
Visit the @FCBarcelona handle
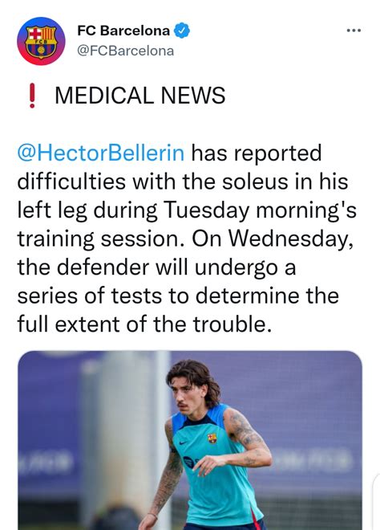126,51
